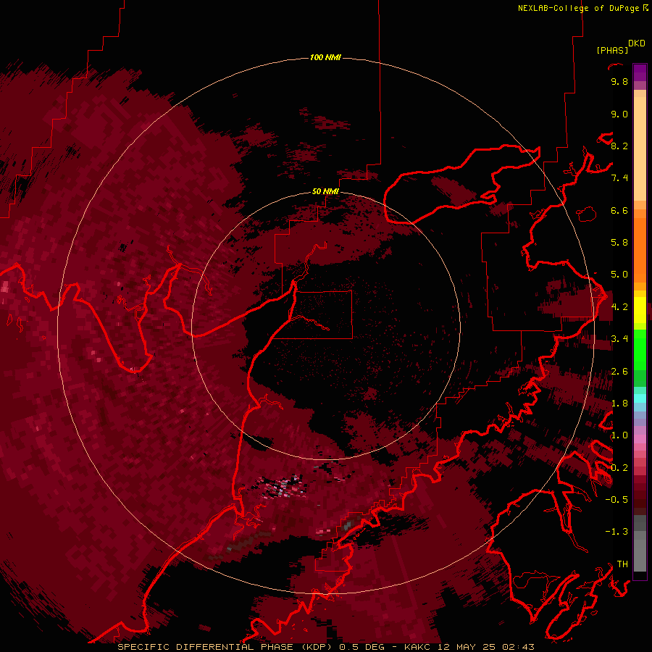This screenshot has height=652, width=652.
Task: Click the 5.0 scale value
Action: pos(619,275)
